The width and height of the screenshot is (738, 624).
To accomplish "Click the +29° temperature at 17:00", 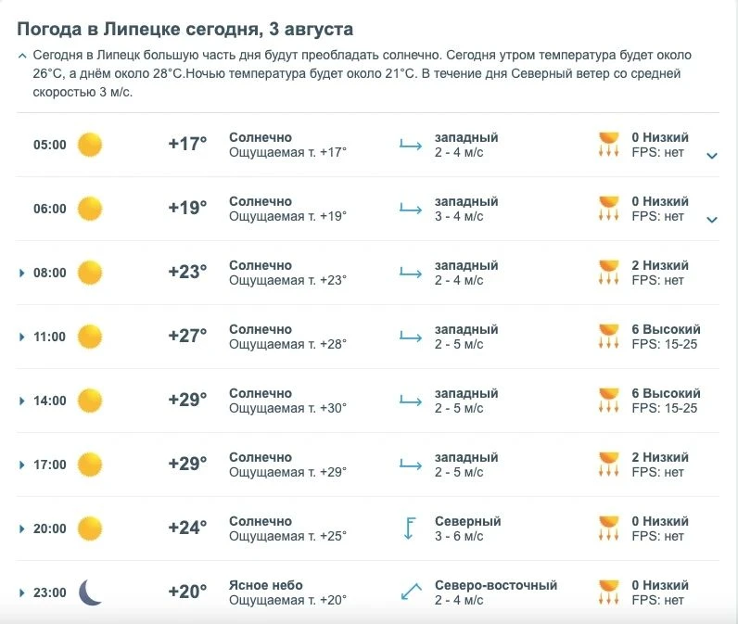I will 187,464.
